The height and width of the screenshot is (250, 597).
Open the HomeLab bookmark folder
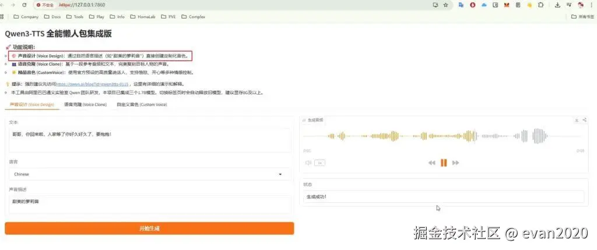143,17
